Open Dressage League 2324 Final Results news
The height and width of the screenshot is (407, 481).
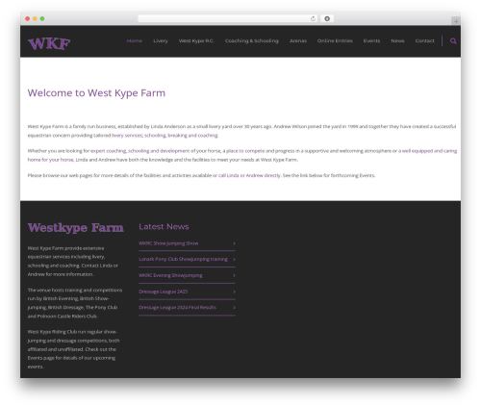pos(177,307)
